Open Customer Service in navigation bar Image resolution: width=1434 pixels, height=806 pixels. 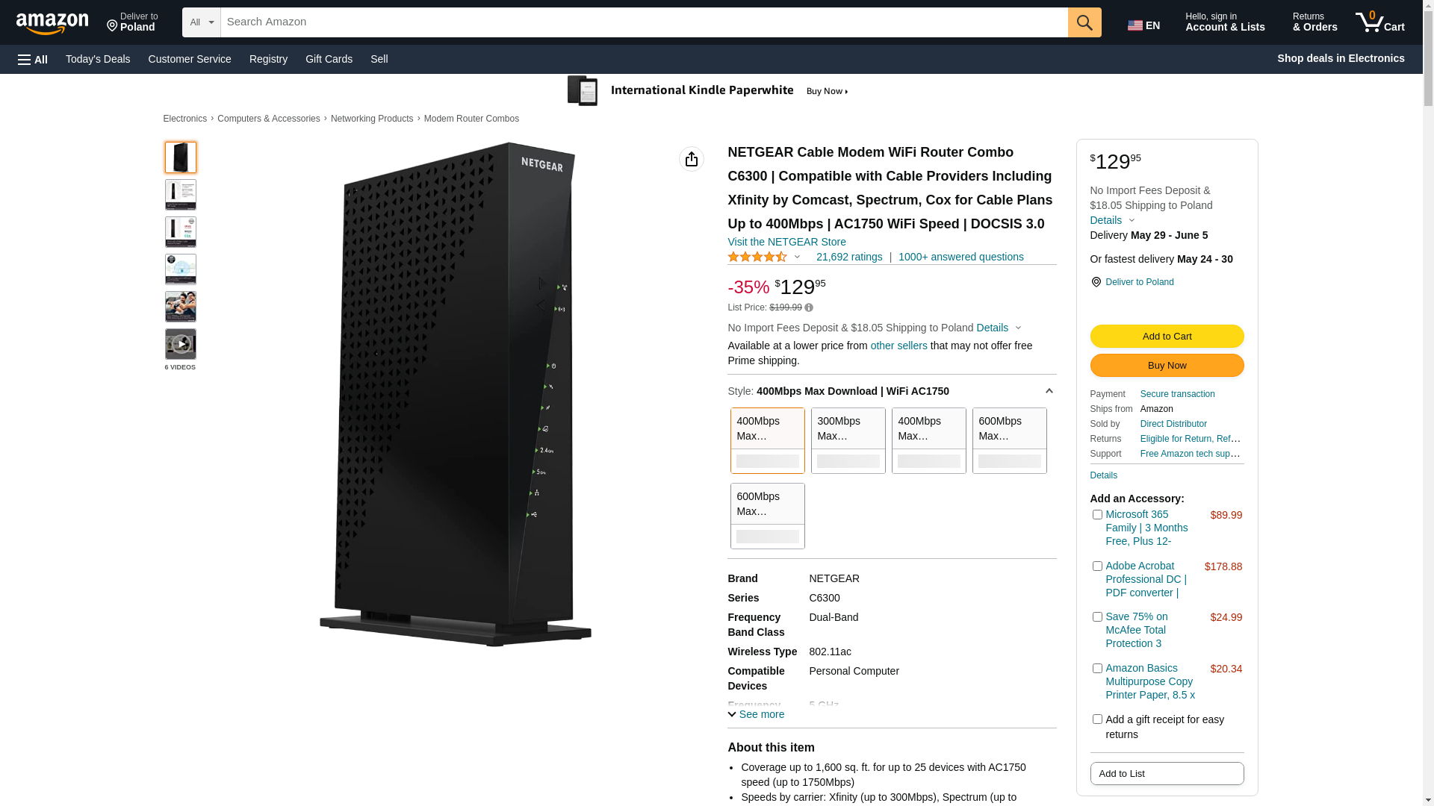(190, 59)
